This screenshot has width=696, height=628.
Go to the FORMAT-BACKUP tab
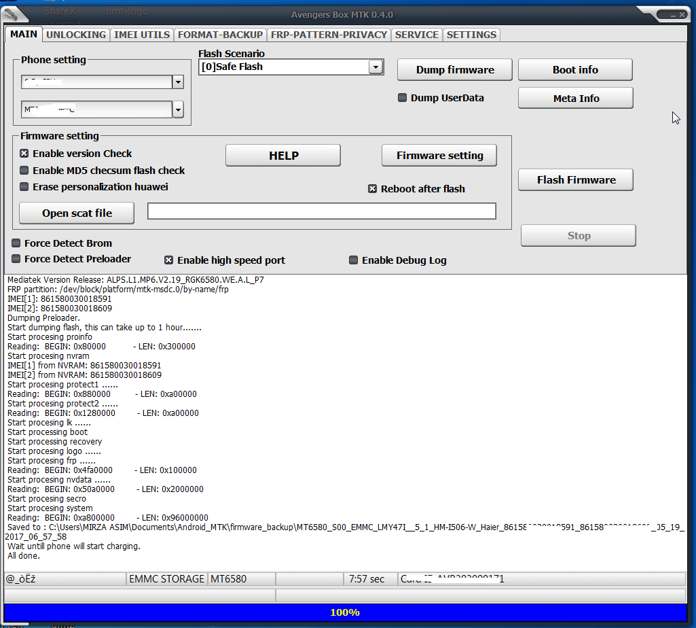click(220, 35)
